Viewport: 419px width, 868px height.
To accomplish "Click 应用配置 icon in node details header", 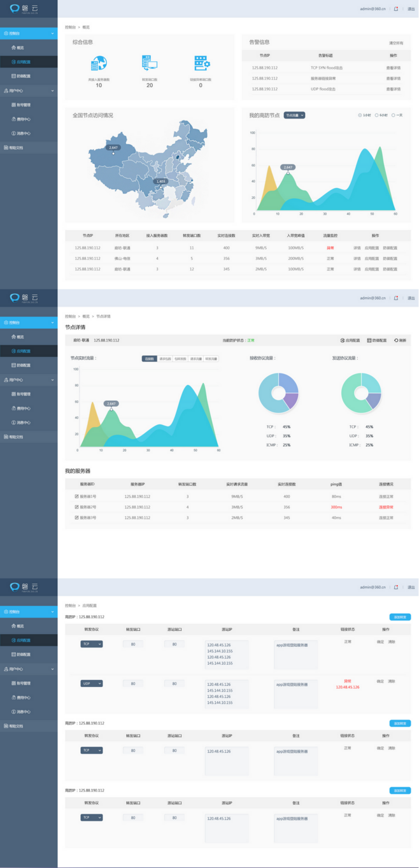I will 343,340.
